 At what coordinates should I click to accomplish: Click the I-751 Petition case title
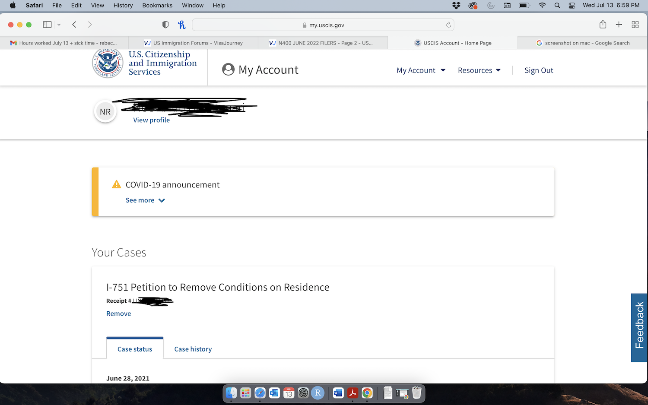218,287
